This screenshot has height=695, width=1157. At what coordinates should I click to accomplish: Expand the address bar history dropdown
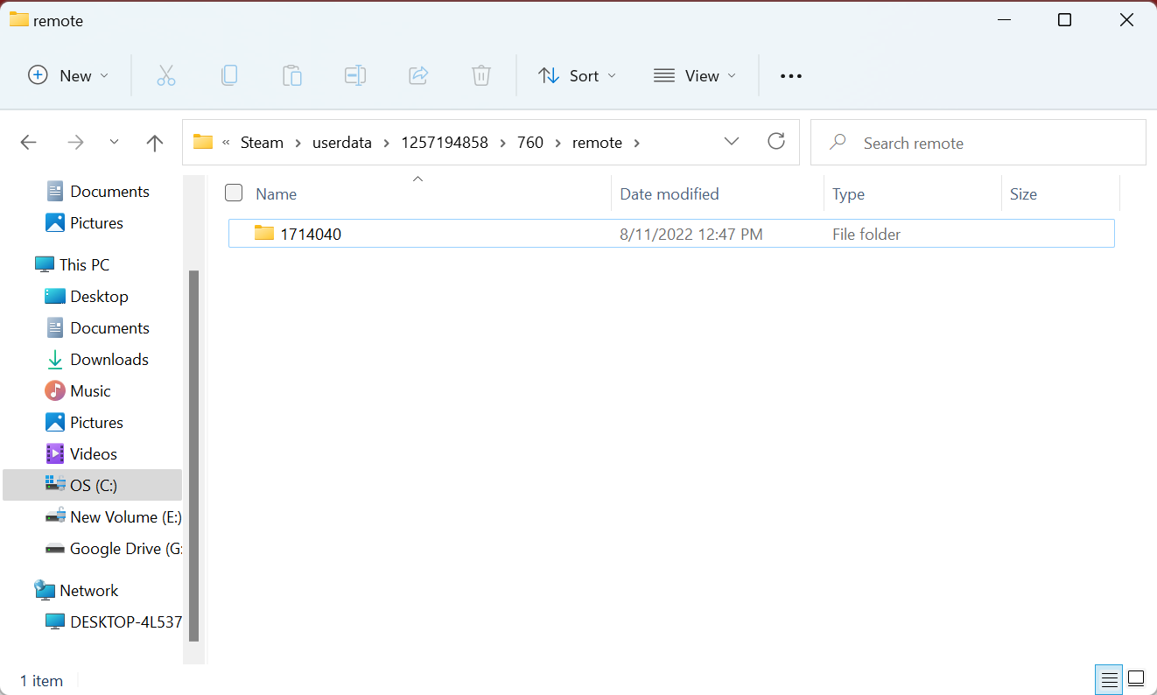[x=733, y=142]
